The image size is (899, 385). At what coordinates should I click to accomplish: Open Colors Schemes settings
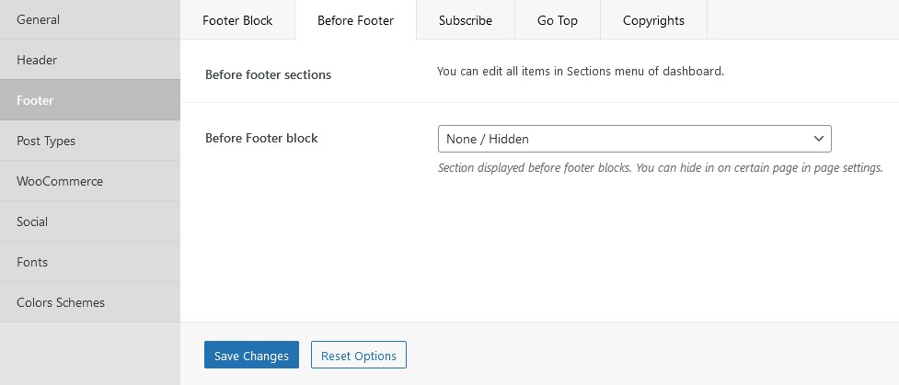click(90, 302)
